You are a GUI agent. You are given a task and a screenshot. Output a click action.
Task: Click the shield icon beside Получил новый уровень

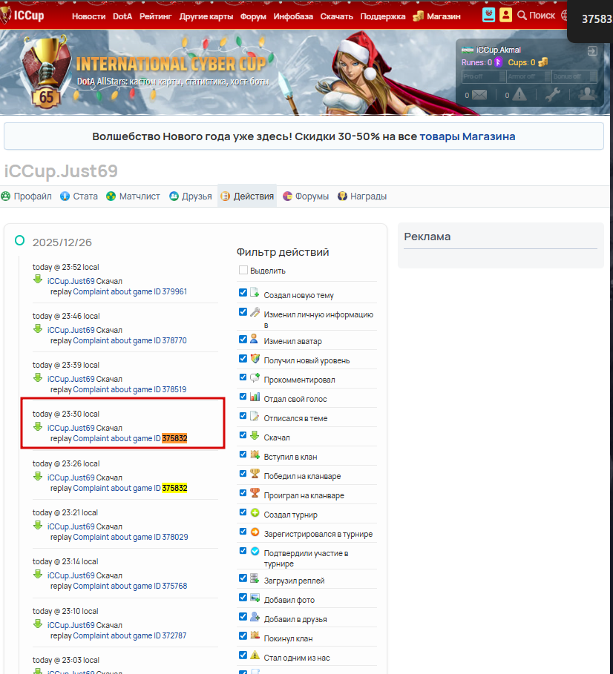coord(255,358)
